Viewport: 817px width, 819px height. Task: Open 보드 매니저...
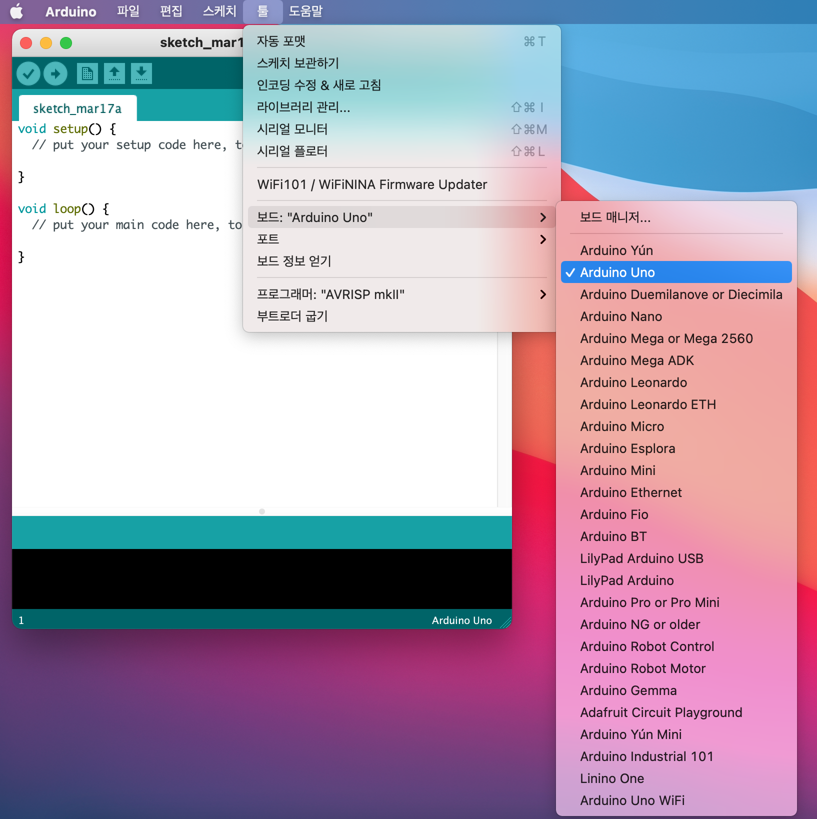676,217
